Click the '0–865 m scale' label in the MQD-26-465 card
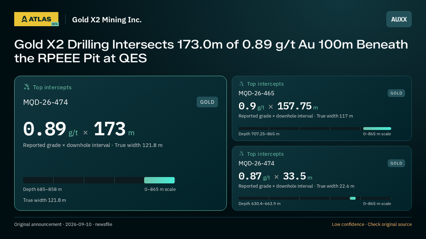 377,134
